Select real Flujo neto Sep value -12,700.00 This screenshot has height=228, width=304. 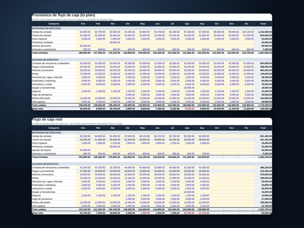[204, 213]
